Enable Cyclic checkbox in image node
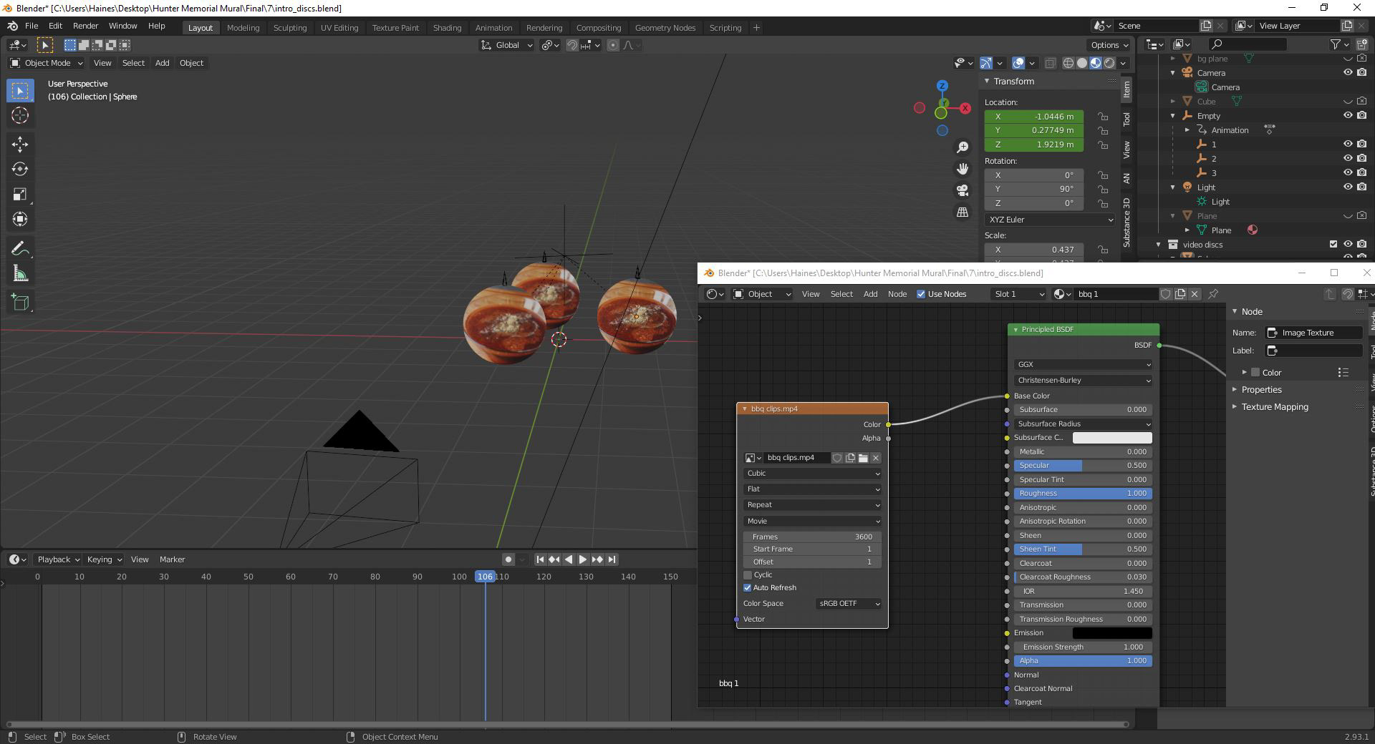The width and height of the screenshot is (1375, 744). point(748,575)
